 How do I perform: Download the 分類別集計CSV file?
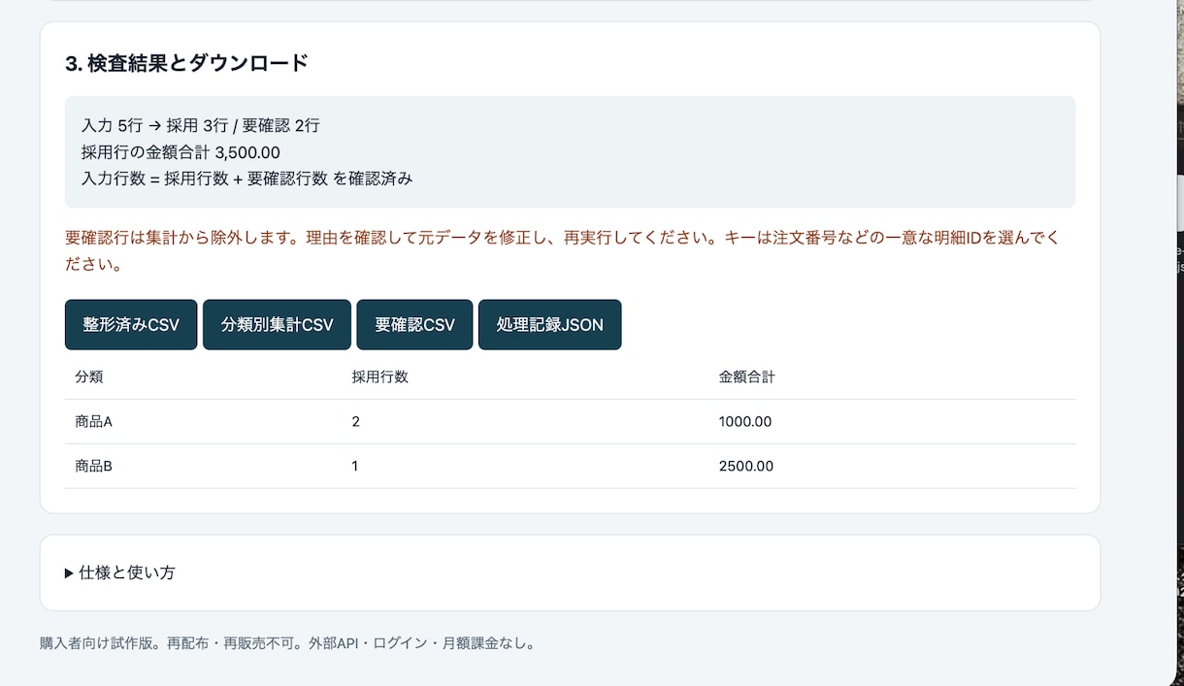(x=277, y=324)
